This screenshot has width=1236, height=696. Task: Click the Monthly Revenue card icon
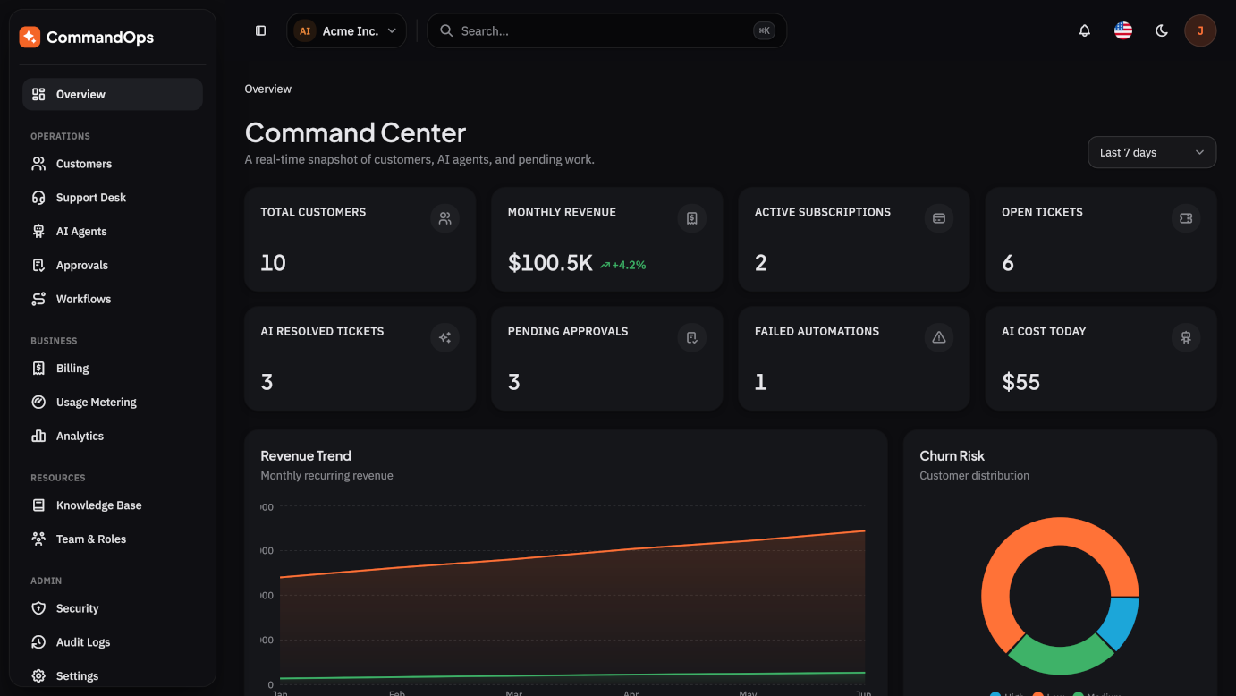pyautogui.click(x=692, y=218)
